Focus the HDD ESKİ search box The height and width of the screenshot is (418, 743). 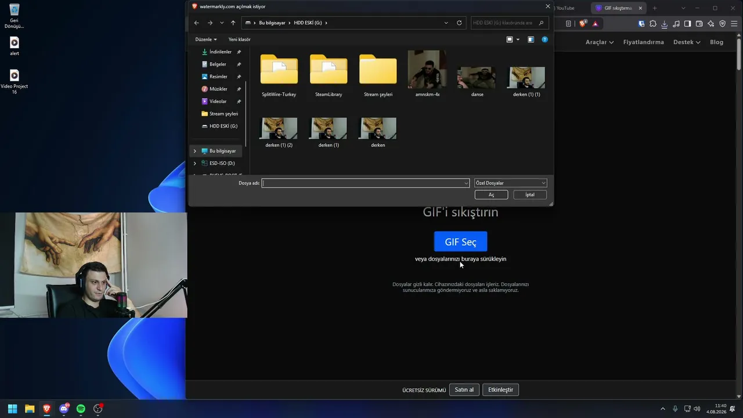[509, 23]
